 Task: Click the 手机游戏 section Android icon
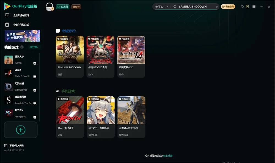(x=57, y=91)
